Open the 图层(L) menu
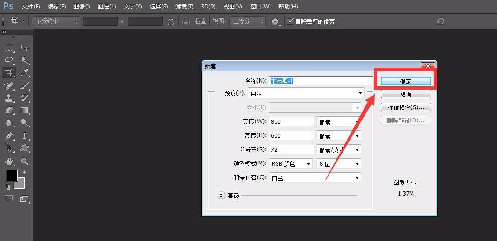Screen dimensions: 497x241 pyautogui.click(x=107, y=7)
